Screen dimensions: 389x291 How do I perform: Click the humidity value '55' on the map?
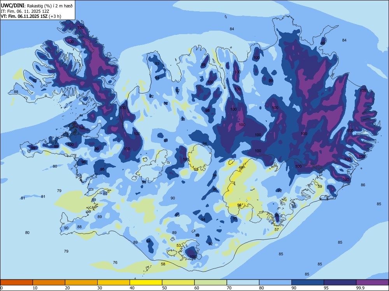196,170
